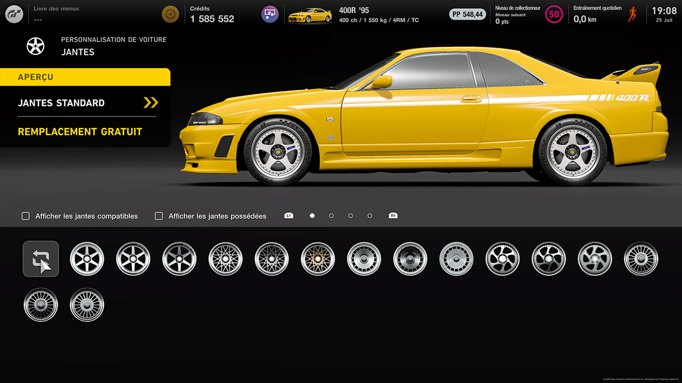
Task: Click the Livre des menus label
Action: coord(56,9)
